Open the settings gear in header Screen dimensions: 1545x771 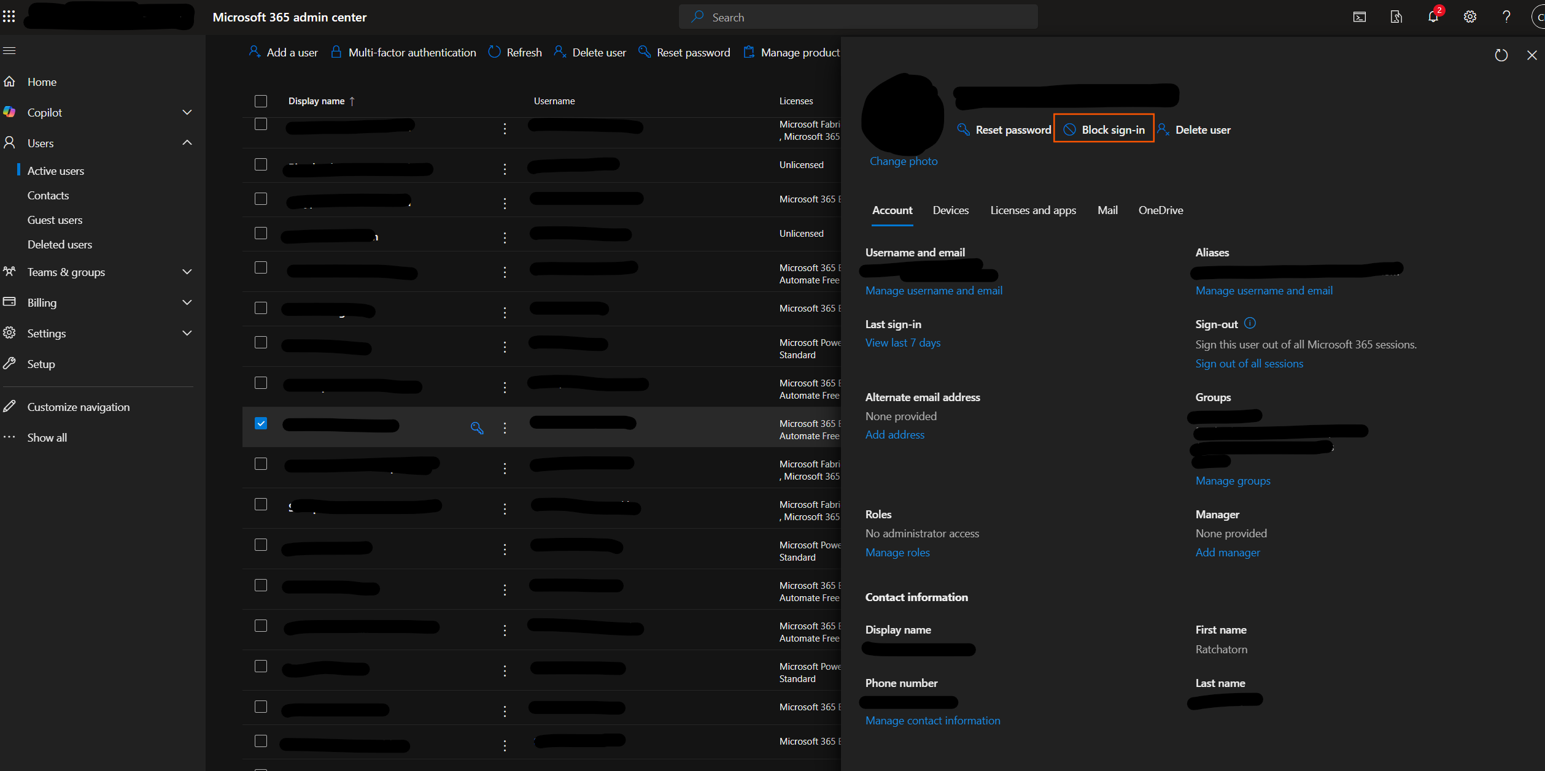click(1469, 17)
